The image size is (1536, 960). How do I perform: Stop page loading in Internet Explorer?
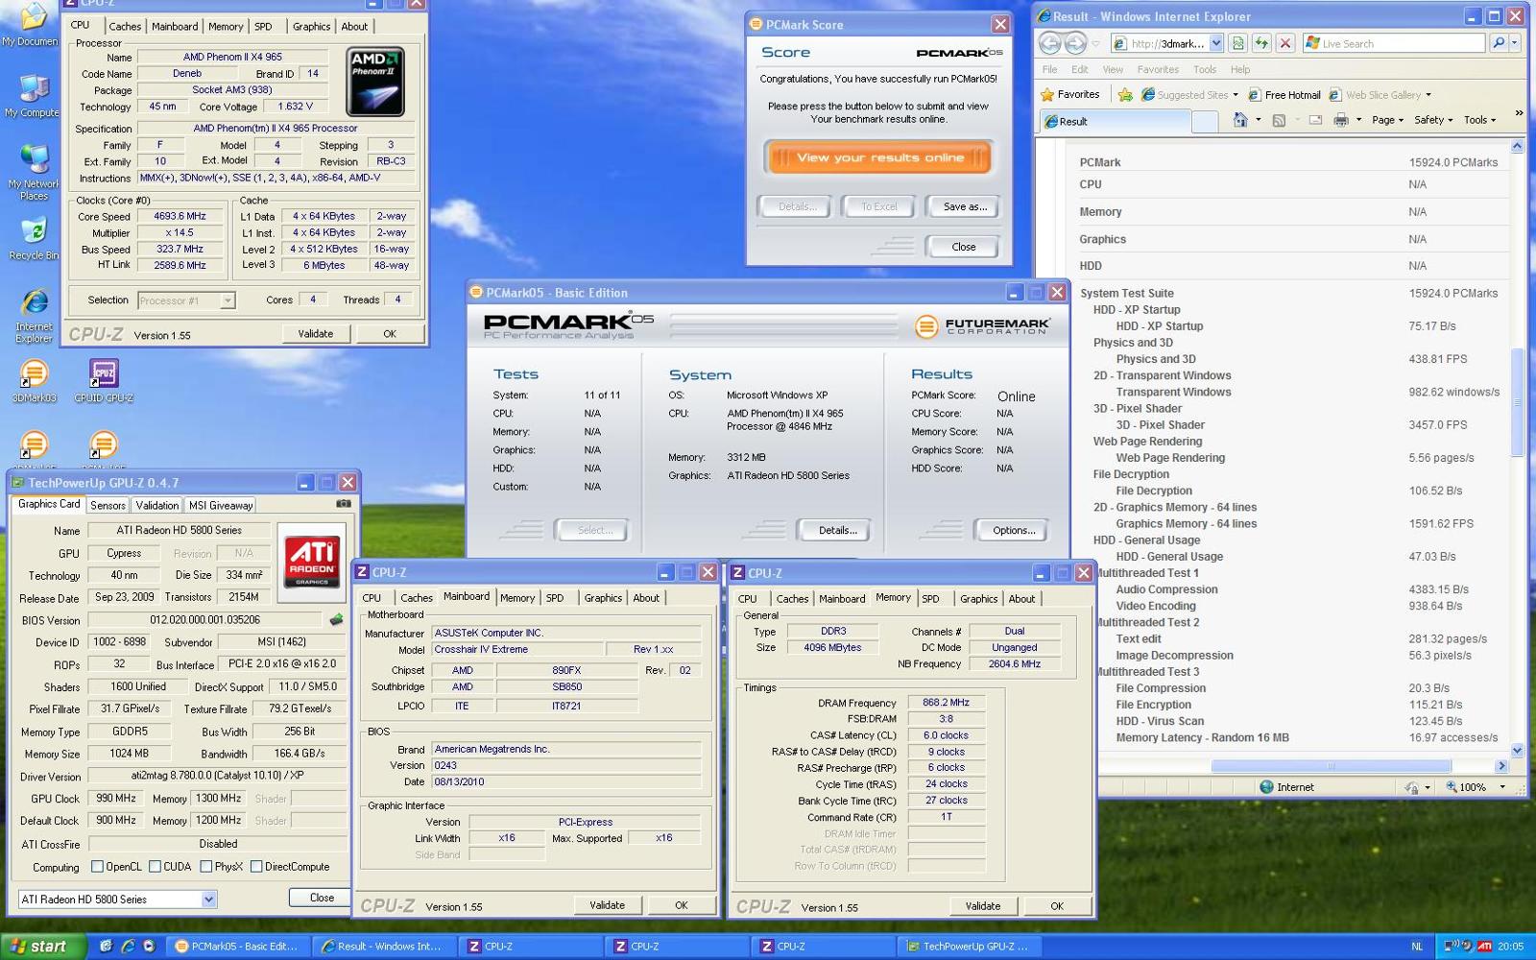[x=1285, y=43]
